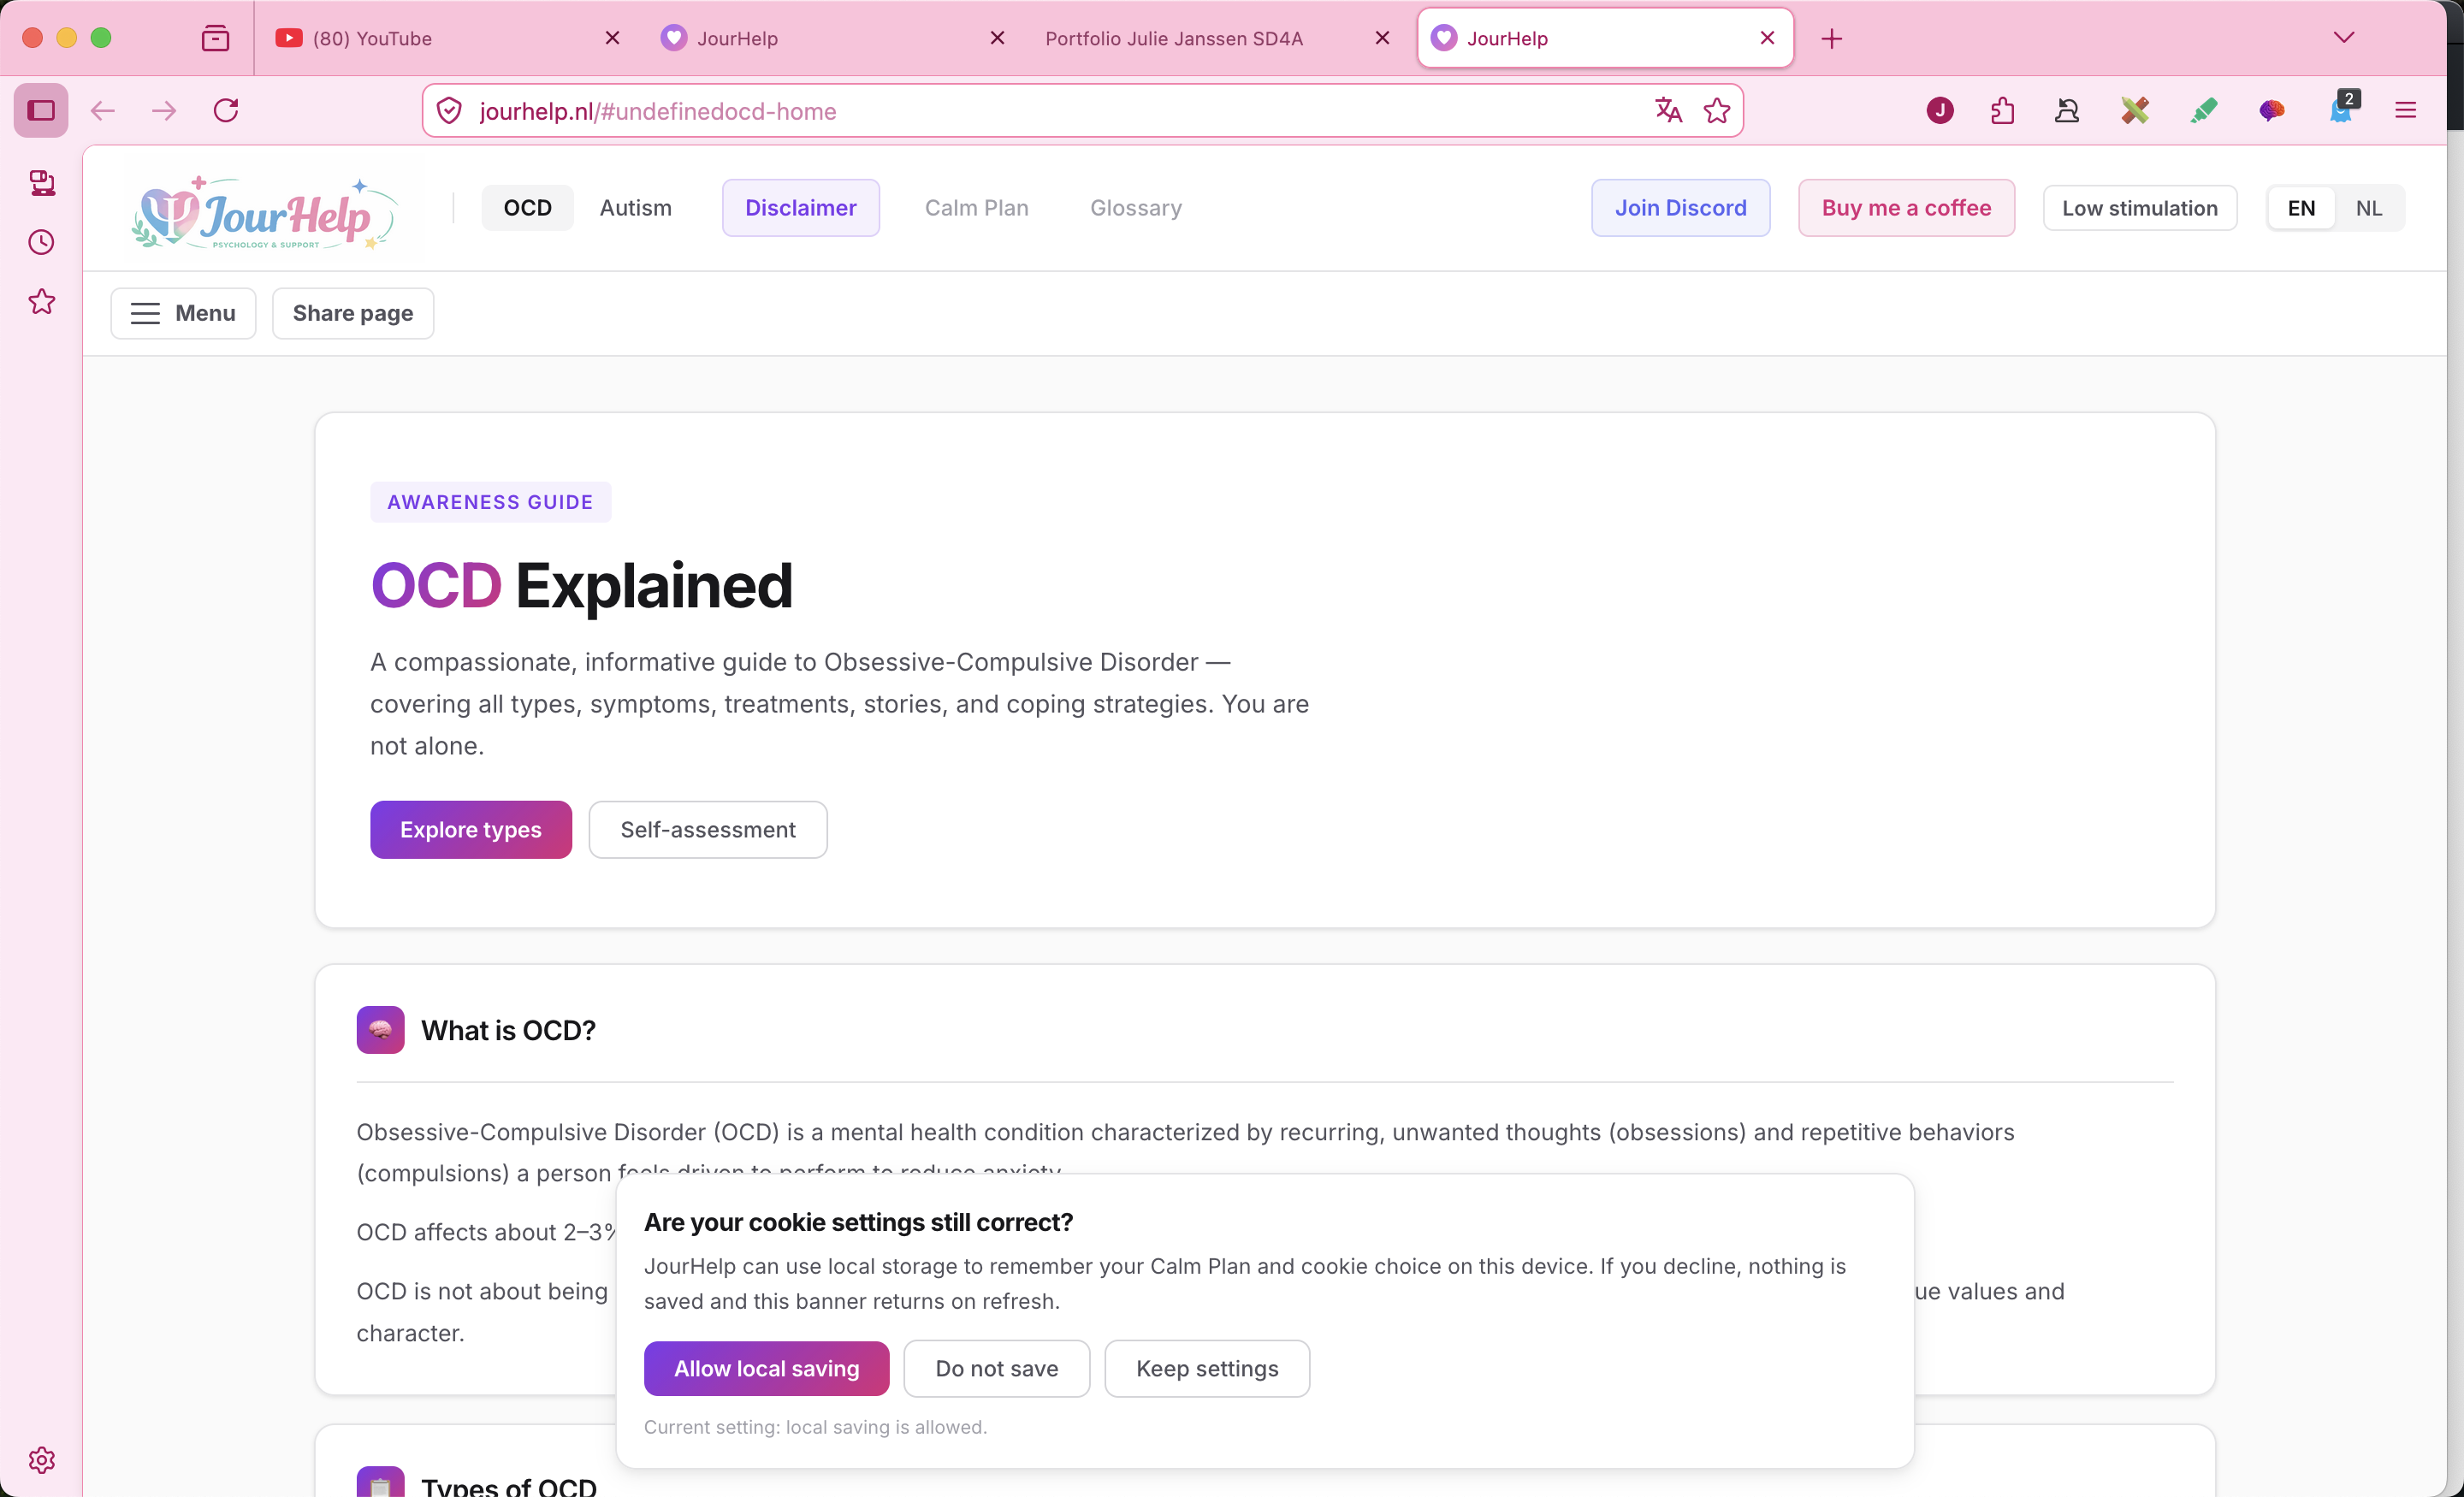
Task: Open the J profile avatar icon
Action: [x=1940, y=110]
